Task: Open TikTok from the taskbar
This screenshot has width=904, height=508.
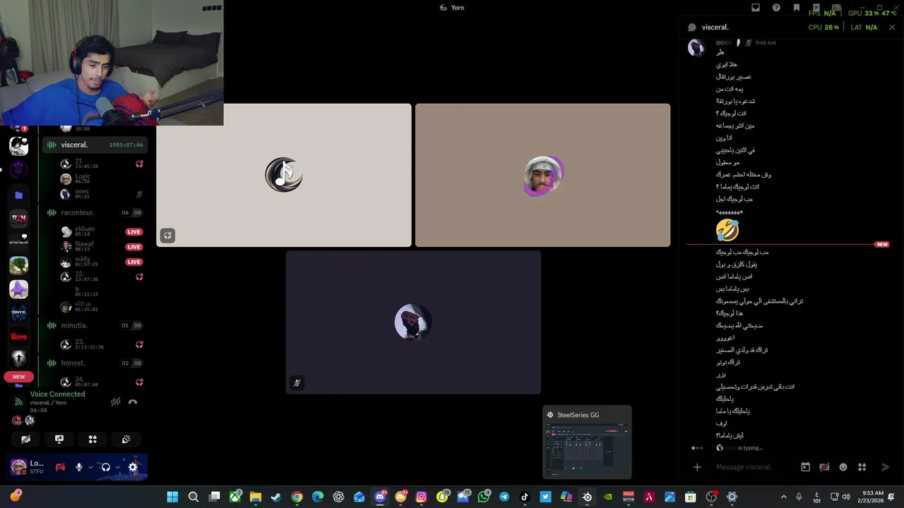Action: coord(525,497)
